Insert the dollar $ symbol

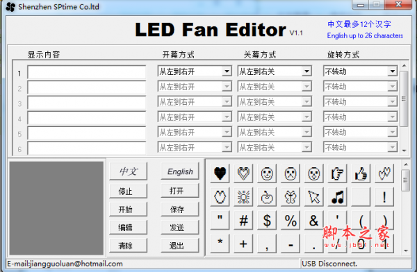(267, 221)
